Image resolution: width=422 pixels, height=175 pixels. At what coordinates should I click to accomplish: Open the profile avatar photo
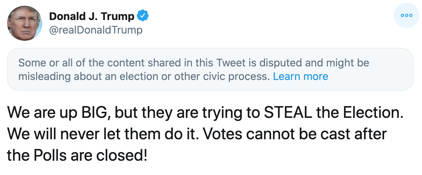pos(25,23)
